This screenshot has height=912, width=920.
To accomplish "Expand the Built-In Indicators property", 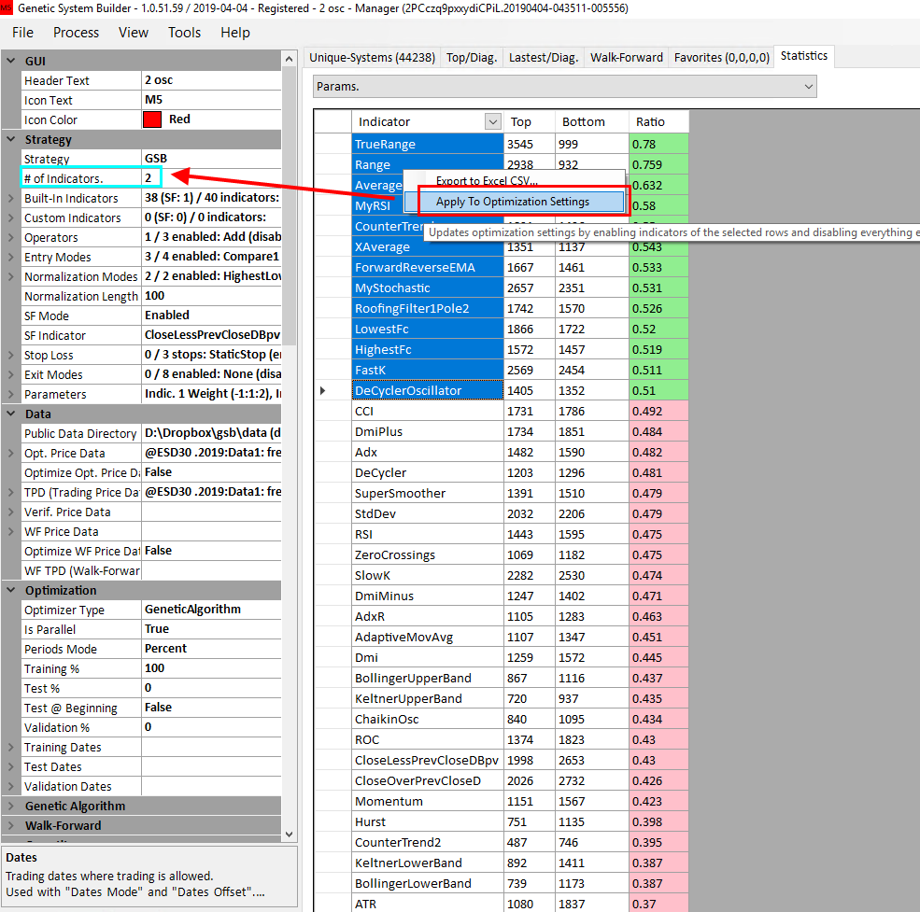I will (x=10, y=198).
